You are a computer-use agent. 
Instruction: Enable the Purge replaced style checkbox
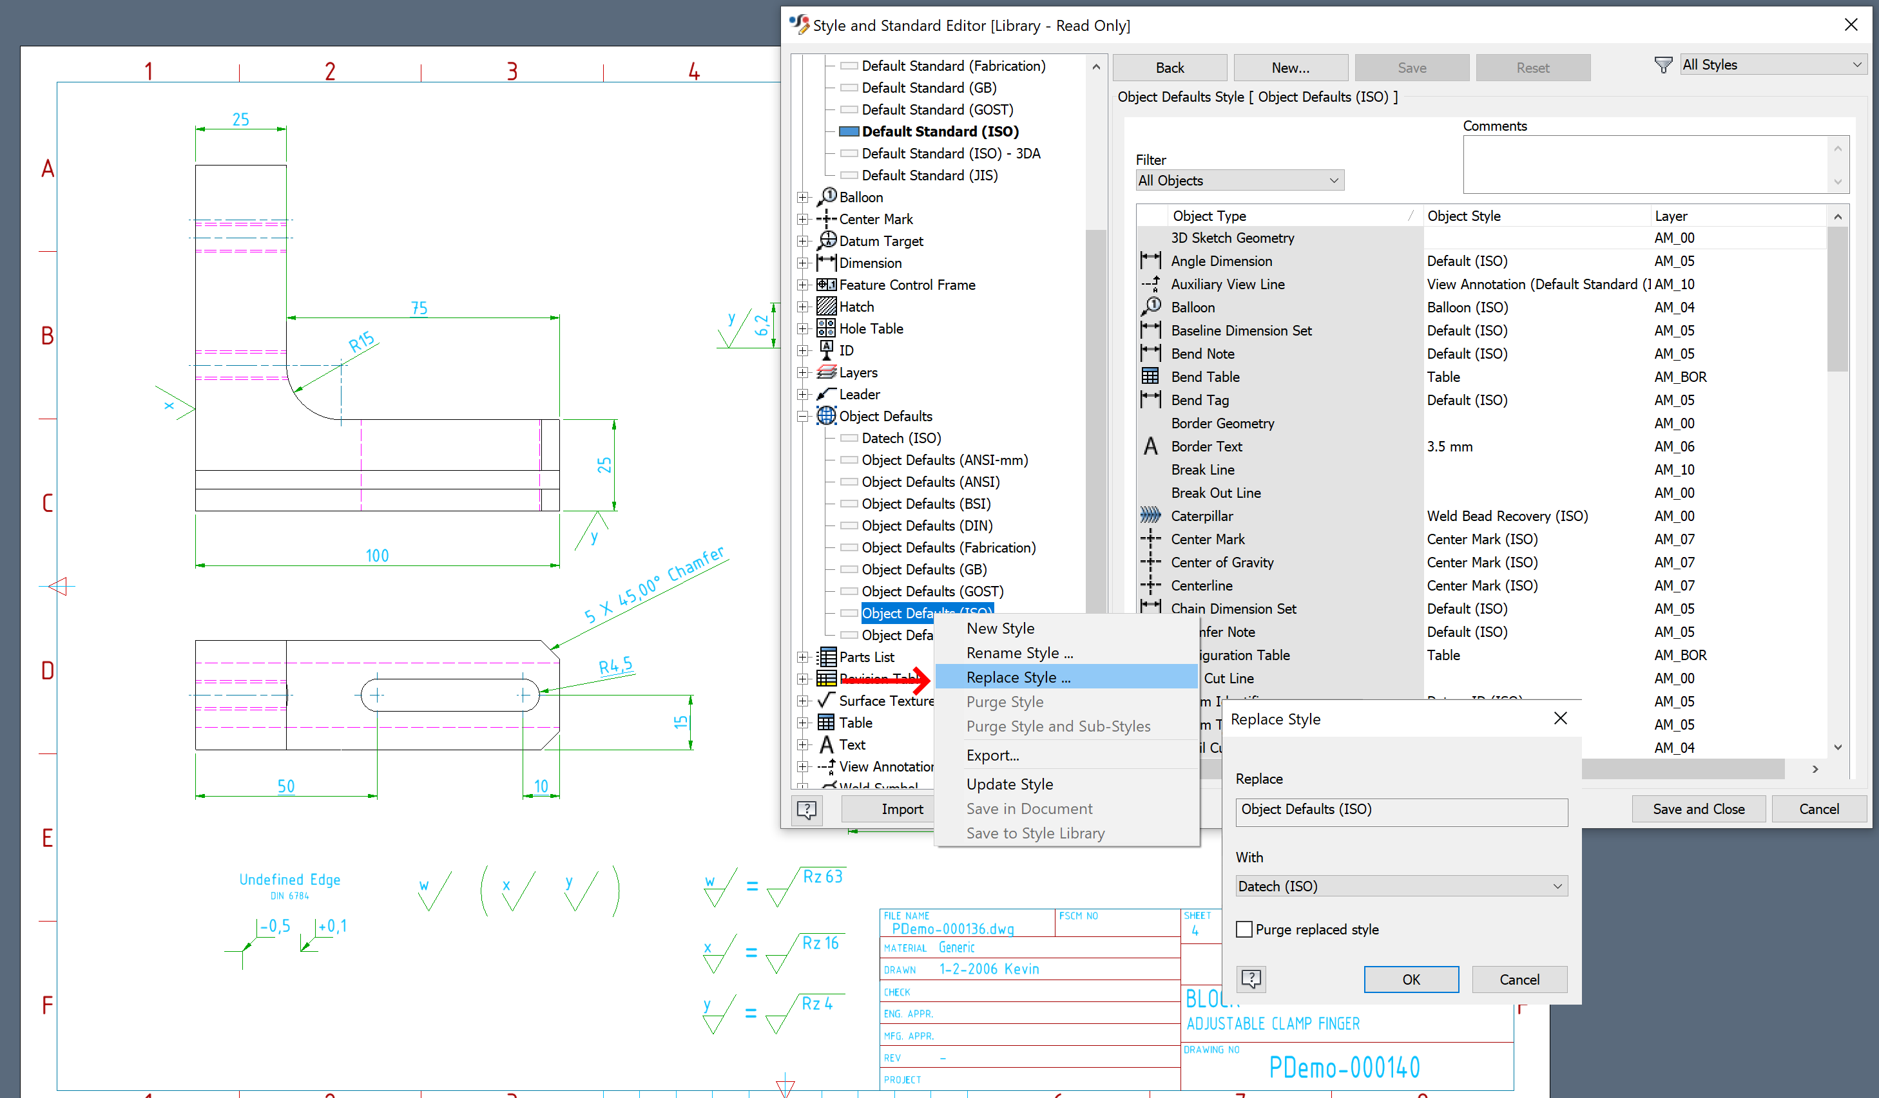tap(1243, 929)
